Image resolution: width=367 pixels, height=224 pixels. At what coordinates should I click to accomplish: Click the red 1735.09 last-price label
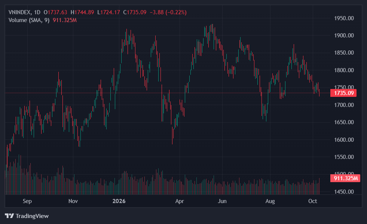[343, 93]
